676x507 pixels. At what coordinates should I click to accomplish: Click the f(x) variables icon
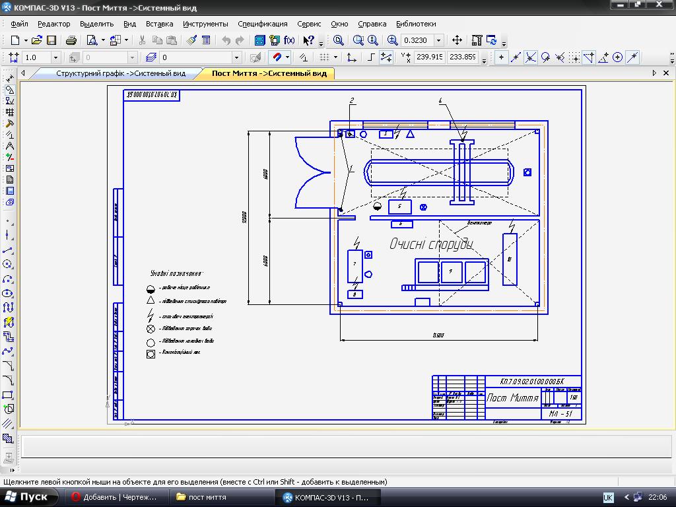coord(289,40)
